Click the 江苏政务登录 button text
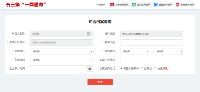Viewport: 200px width, 92px height. pyautogui.click(x=143, y=5)
